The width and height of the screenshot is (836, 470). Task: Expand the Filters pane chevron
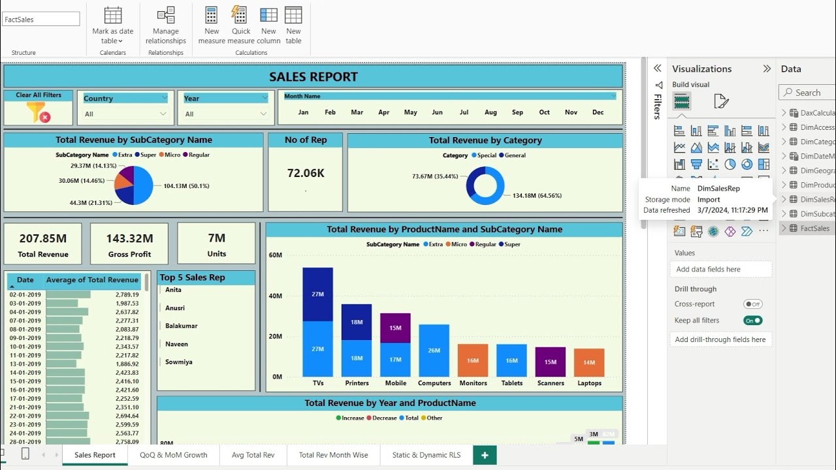pyautogui.click(x=658, y=69)
